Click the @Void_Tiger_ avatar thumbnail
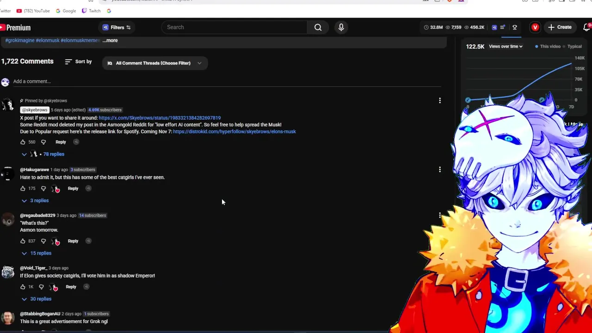 coord(7,272)
